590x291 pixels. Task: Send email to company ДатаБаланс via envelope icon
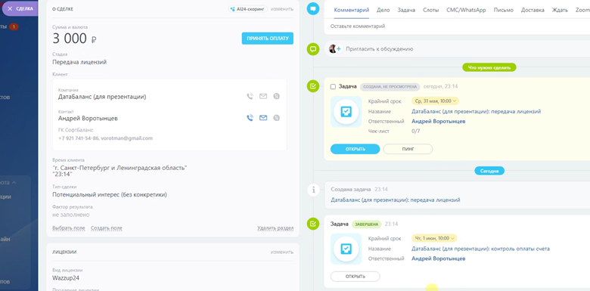tap(263, 96)
